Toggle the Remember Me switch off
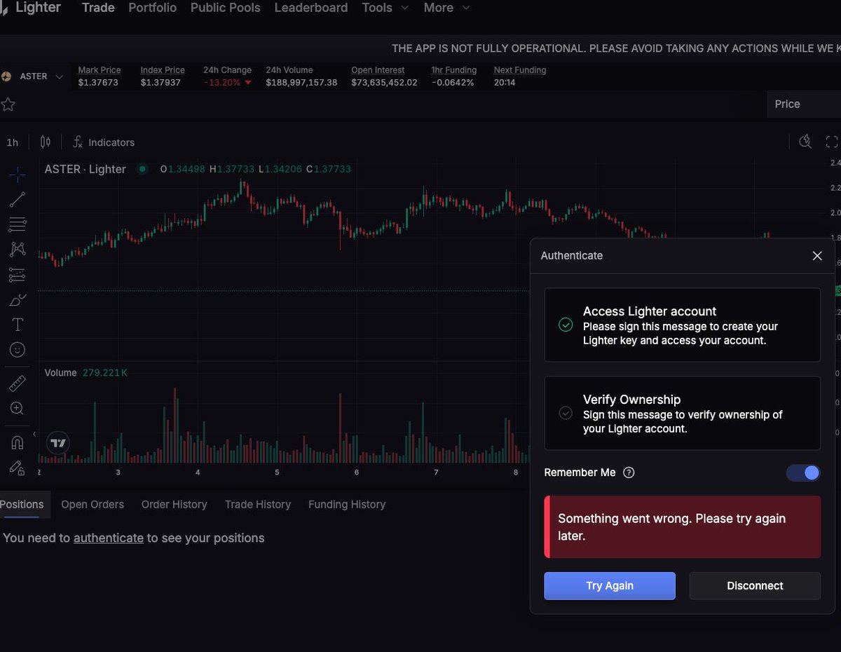Screen dimensions: 841x652 tap(803, 473)
